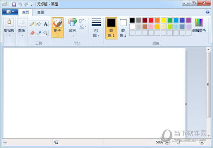213x148 pixels.
Task: Pick the purple color swatch
Action: (x=189, y=20)
